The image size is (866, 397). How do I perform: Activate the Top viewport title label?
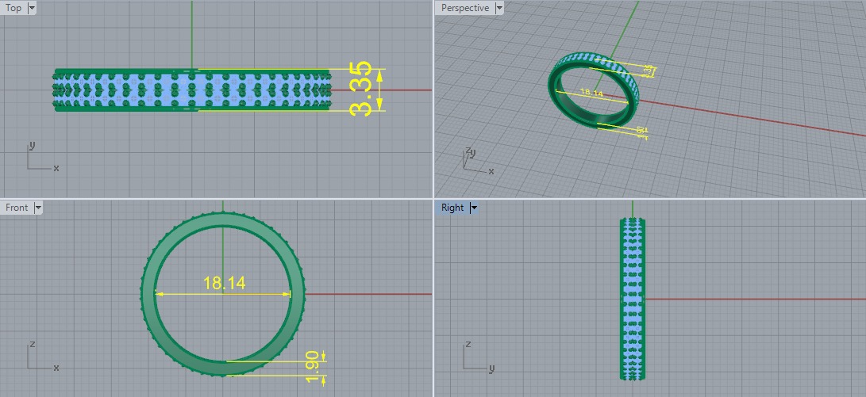pyautogui.click(x=13, y=8)
